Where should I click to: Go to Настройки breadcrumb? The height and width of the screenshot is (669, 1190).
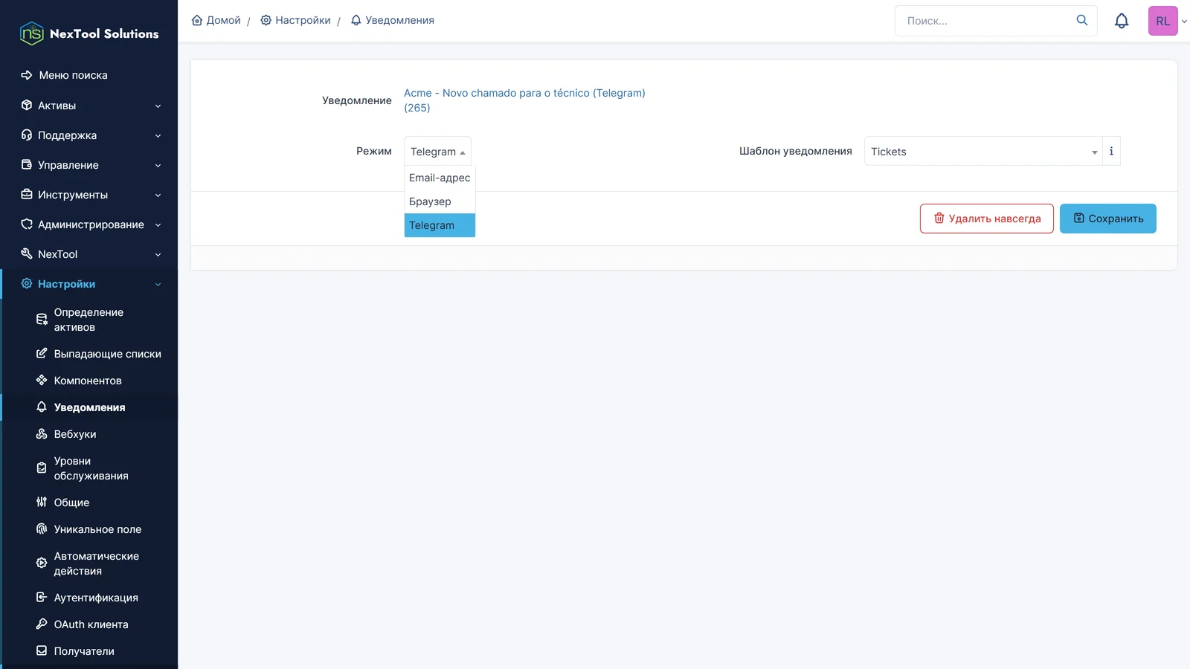pyautogui.click(x=296, y=20)
